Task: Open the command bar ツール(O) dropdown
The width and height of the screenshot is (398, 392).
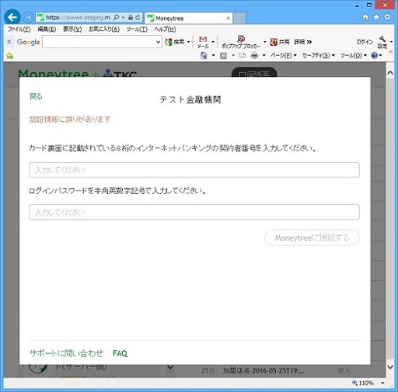Action: tap(354, 55)
